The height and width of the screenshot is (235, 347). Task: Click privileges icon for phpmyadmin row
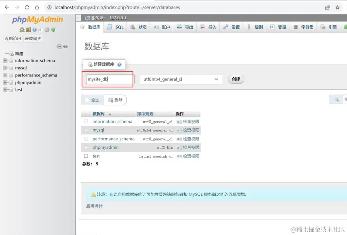pos(179,148)
